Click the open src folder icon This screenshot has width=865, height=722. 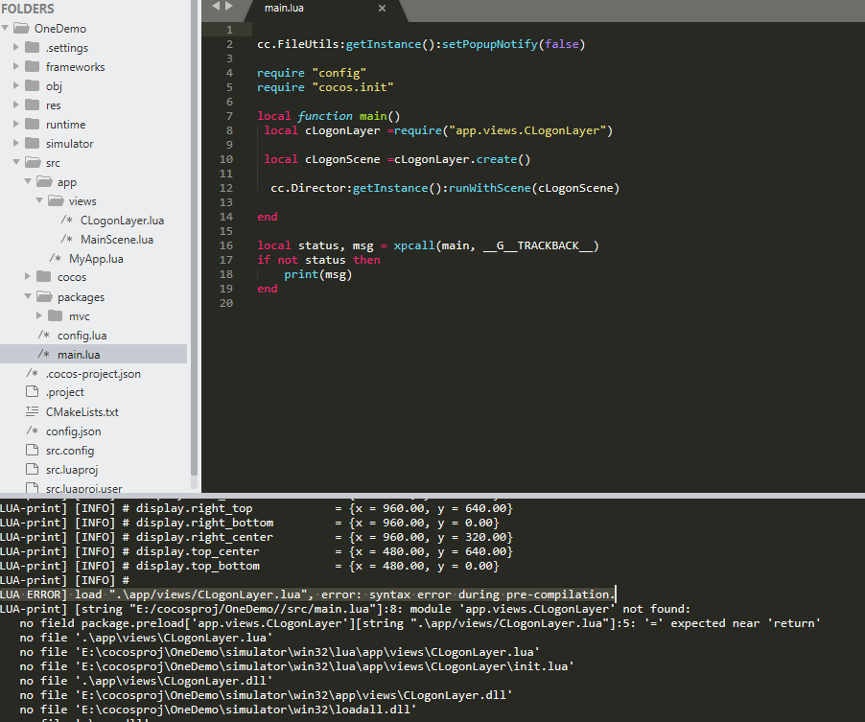click(34, 162)
